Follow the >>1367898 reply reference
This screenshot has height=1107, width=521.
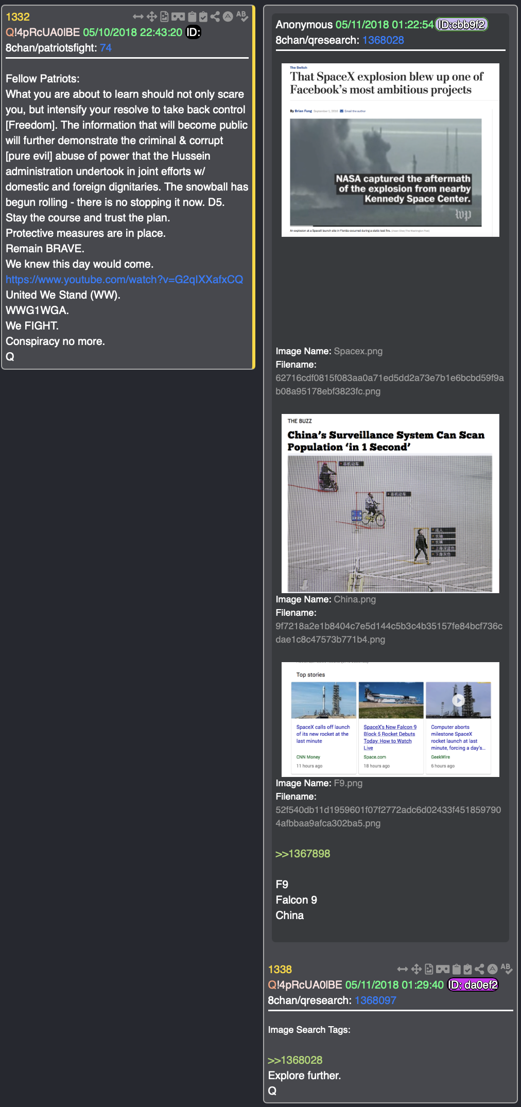point(303,854)
